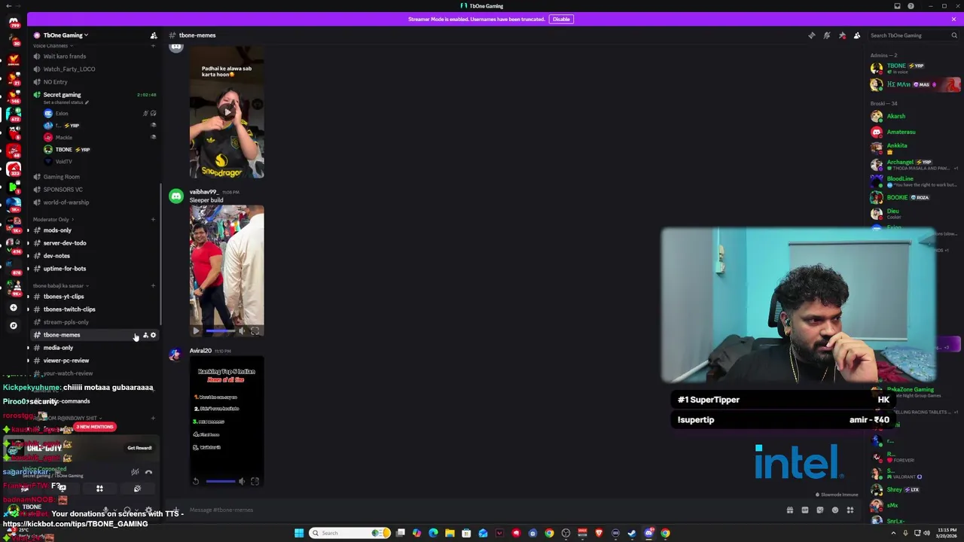Add a server with the plus icon
The height and width of the screenshot is (542, 964).
click(x=14, y=307)
